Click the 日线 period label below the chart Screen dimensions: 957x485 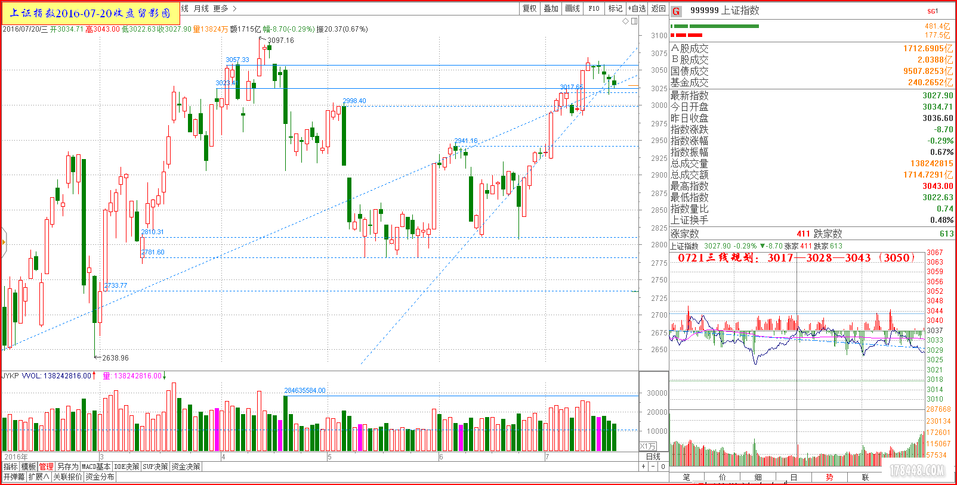(653, 456)
